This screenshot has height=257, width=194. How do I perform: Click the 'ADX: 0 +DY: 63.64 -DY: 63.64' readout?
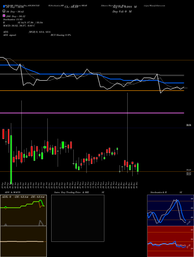23,197
